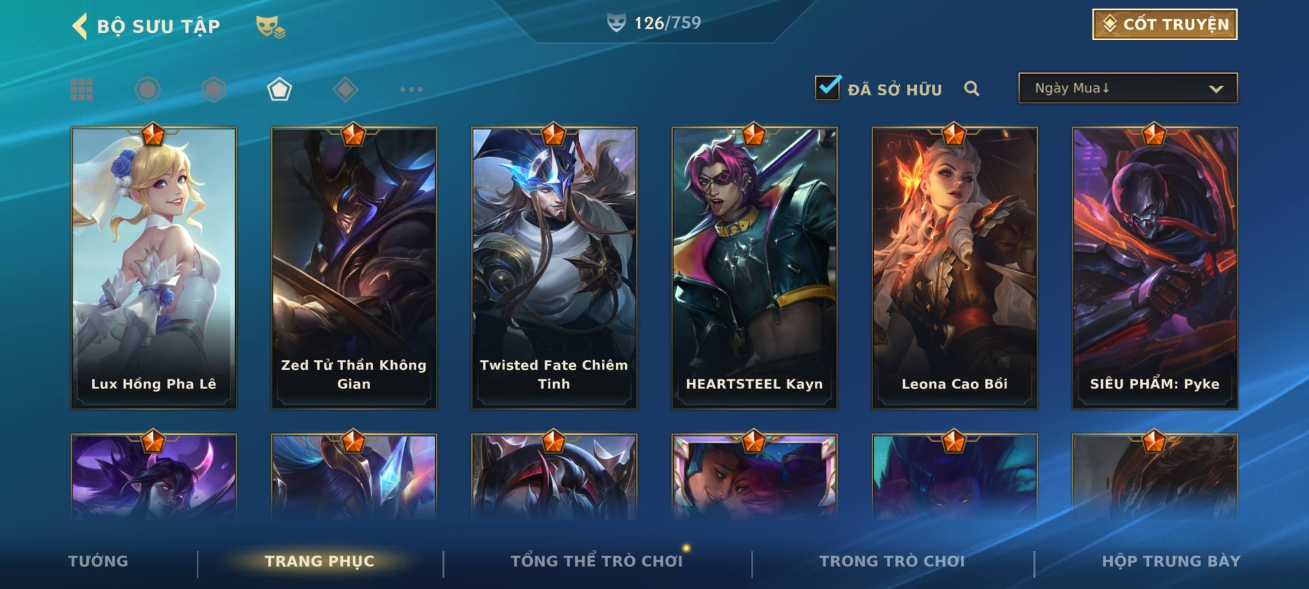This screenshot has width=1309, height=589.
Task: Select the all-skins grid filter icon
Action: (x=82, y=89)
